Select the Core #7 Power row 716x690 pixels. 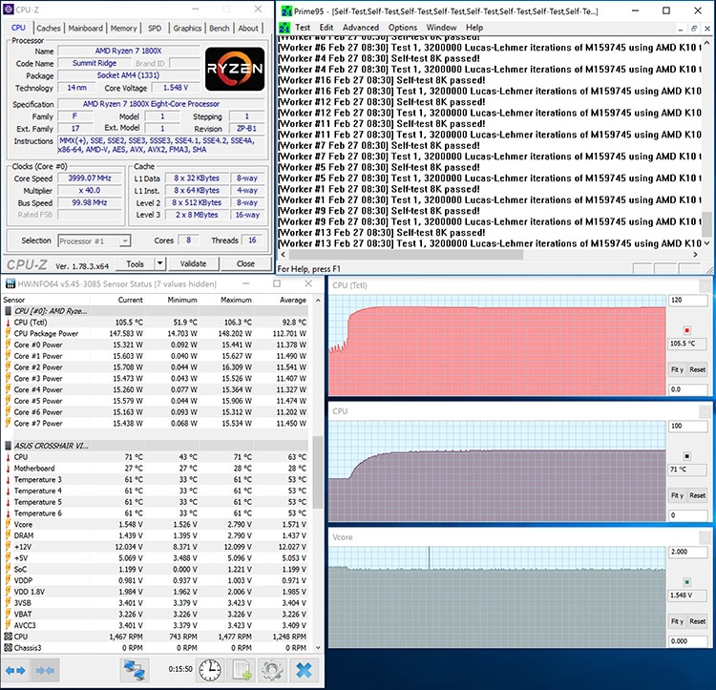pyautogui.click(x=156, y=424)
